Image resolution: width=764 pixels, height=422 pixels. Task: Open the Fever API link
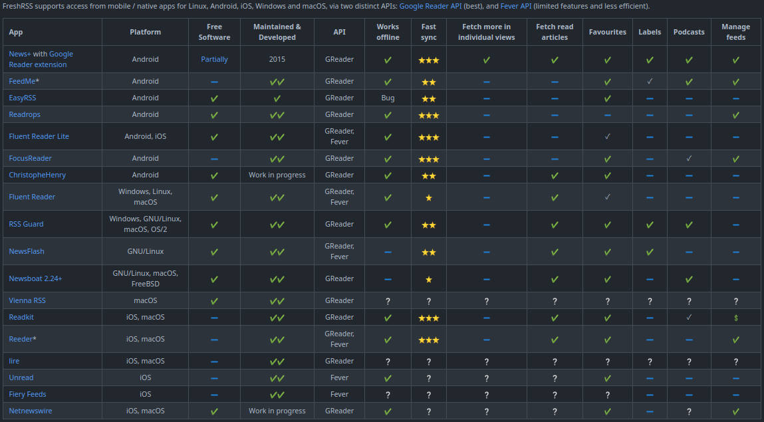[515, 7]
